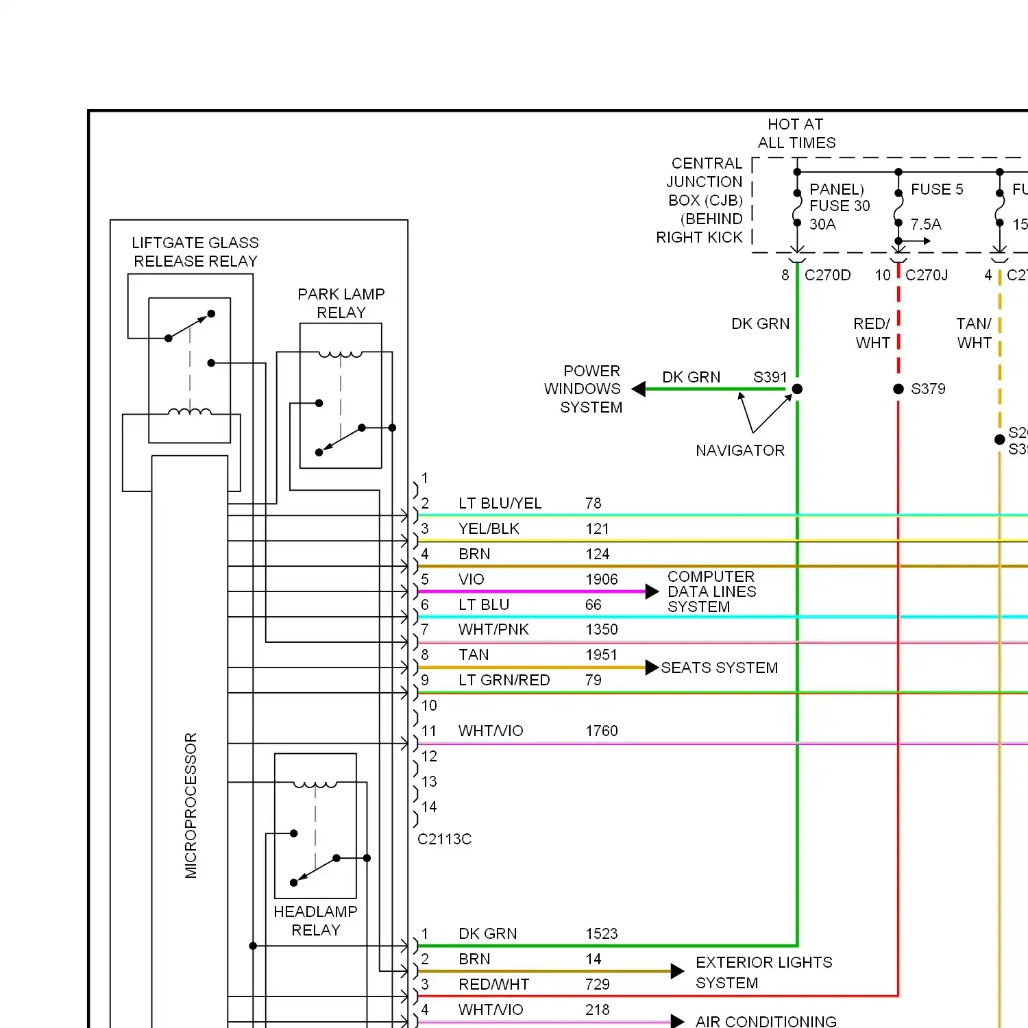Click the COMPUTER DATA LINES SYSTEM label

pyautogui.click(x=711, y=591)
